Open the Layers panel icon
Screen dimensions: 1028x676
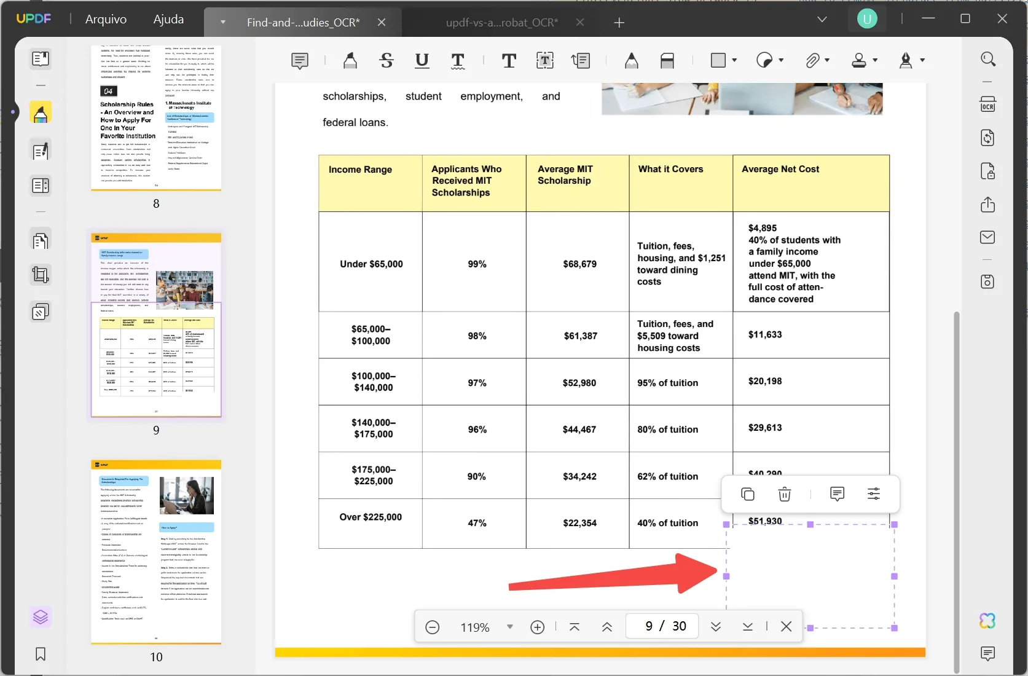point(41,617)
